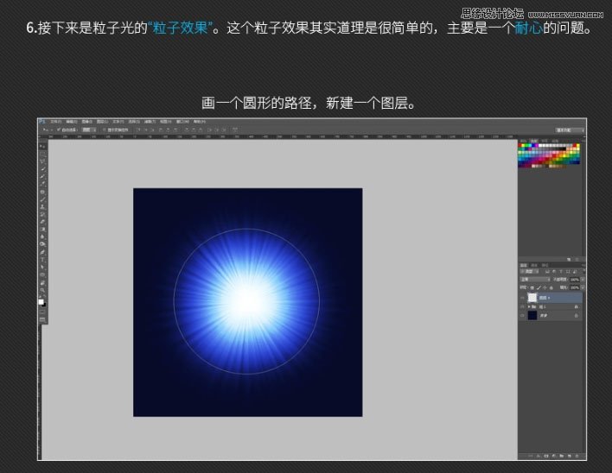Image resolution: width=612 pixels, height=473 pixels.
Task: Select the new transparent layer thumbnail
Action: click(532, 298)
